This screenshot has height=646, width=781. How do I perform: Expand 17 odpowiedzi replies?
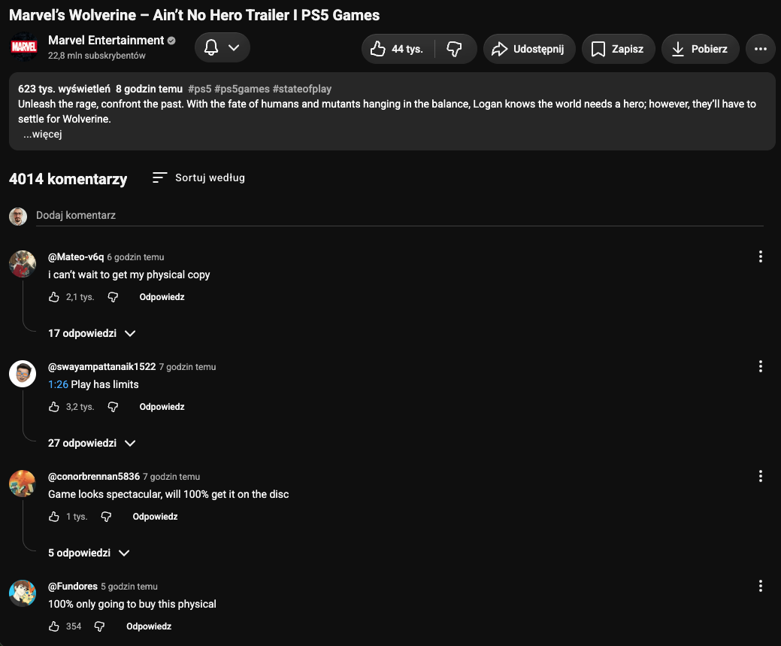click(92, 333)
